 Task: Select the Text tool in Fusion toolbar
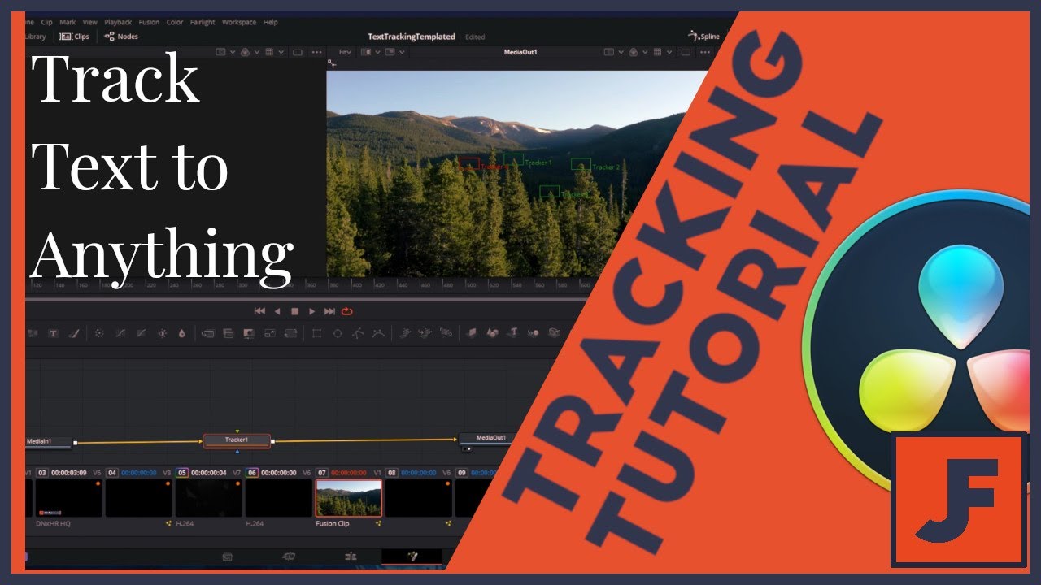(53, 333)
